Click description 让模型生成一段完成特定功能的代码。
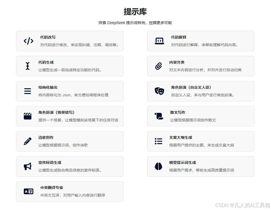This screenshot has height=210, width=271. (x=70, y=70)
